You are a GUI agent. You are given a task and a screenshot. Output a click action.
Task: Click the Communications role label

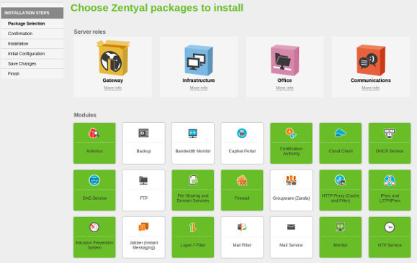coord(371,80)
